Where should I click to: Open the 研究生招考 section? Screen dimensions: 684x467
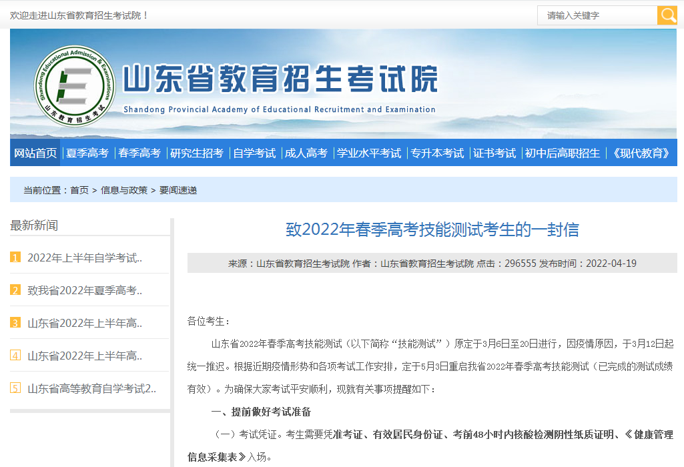[197, 153]
